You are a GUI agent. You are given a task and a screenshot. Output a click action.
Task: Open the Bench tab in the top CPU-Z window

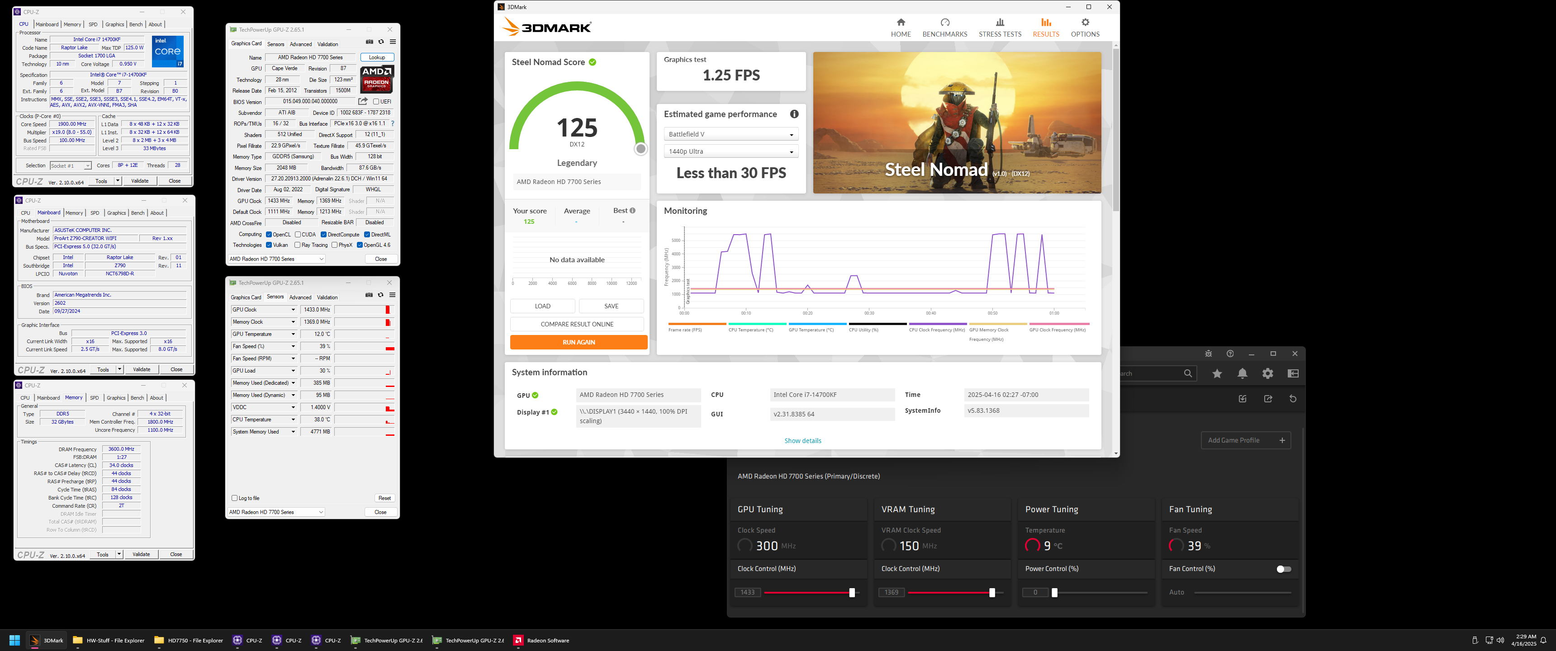click(136, 25)
